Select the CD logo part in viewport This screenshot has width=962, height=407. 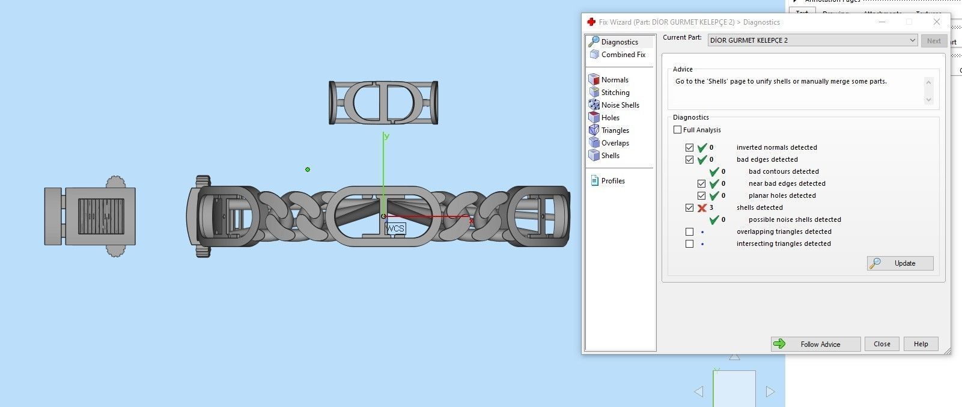[383, 103]
